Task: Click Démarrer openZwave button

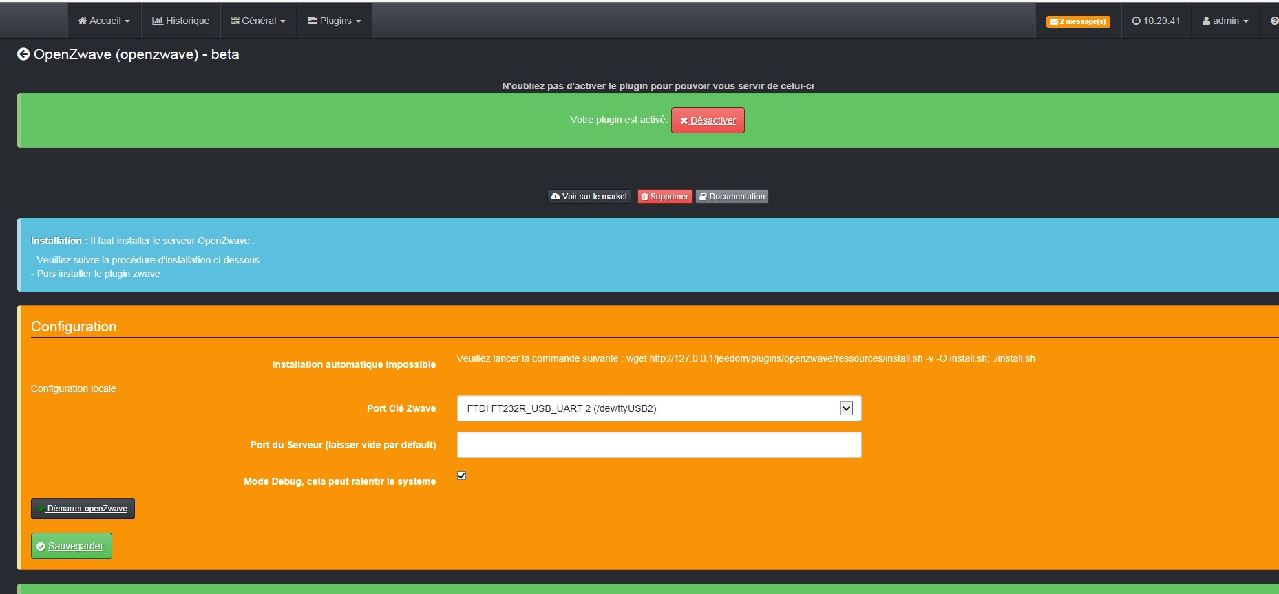Action: tap(83, 509)
